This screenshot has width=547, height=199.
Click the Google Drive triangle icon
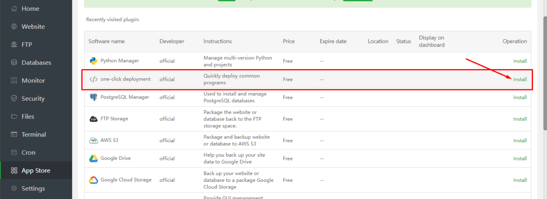click(x=93, y=158)
